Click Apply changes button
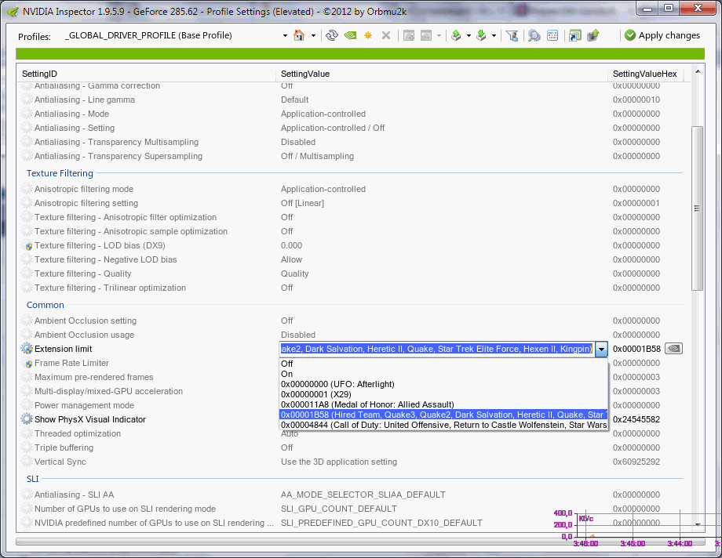The height and width of the screenshot is (558, 722). pos(662,35)
